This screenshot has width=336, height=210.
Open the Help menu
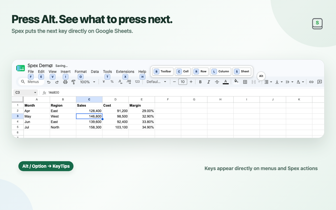(x=142, y=71)
